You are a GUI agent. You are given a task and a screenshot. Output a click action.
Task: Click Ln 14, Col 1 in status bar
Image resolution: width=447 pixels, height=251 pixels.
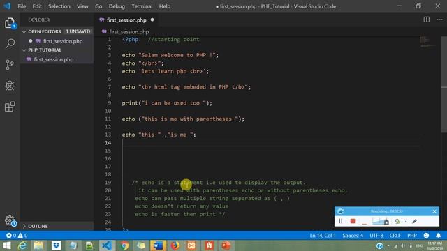click(x=323, y=236)
